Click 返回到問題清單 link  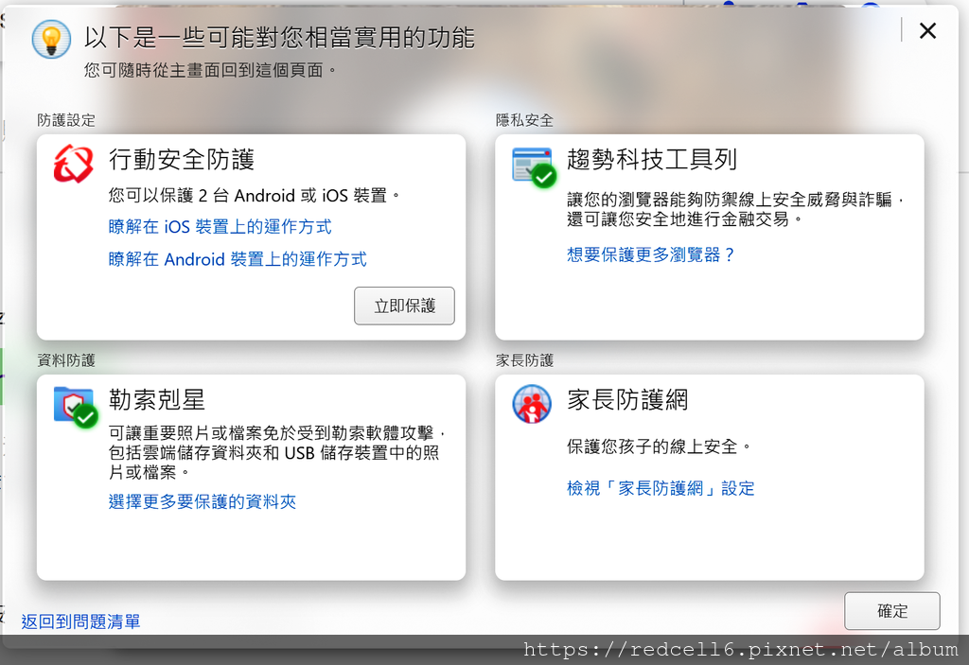pyautogui.click(x=81, y=621)
